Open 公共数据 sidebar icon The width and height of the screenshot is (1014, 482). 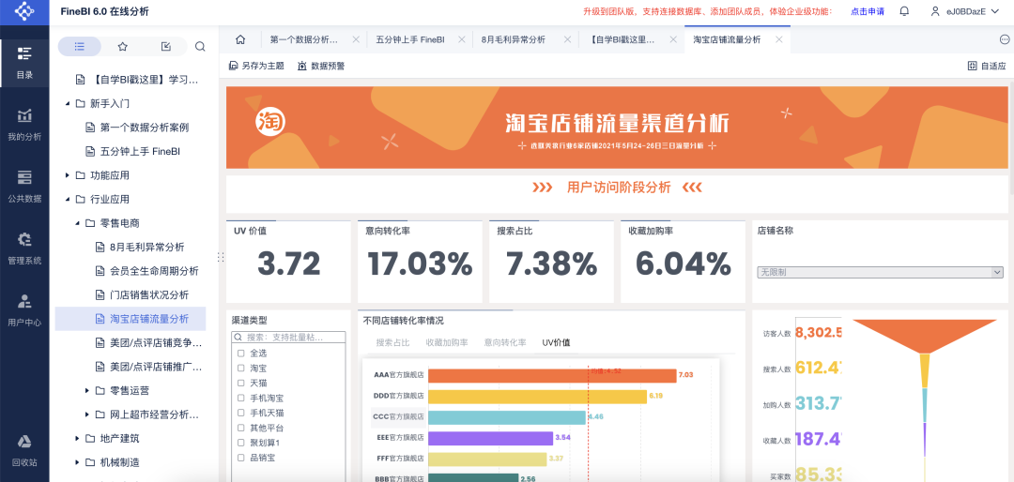(x=24, y=185)
